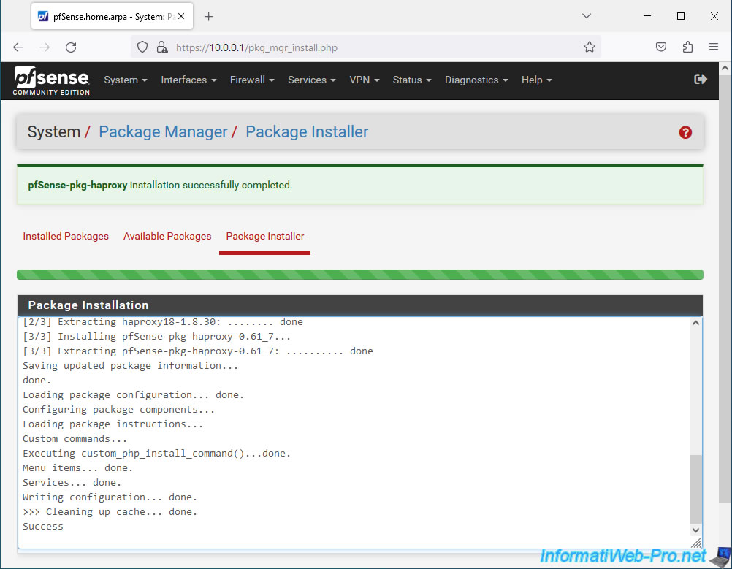This screenshot has width=732, height=569.
Task: Follow the Package Installer breadcrumb link
Action: (x=307, y=132)
